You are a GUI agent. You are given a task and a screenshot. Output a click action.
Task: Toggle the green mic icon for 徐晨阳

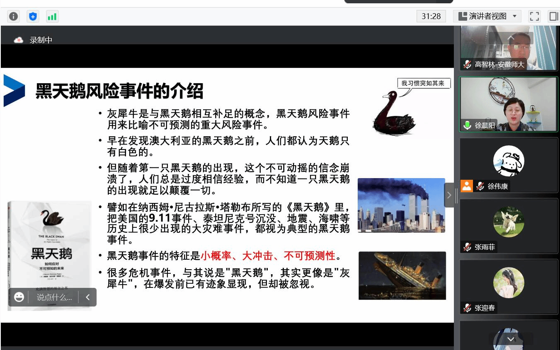tap(468, 125)
